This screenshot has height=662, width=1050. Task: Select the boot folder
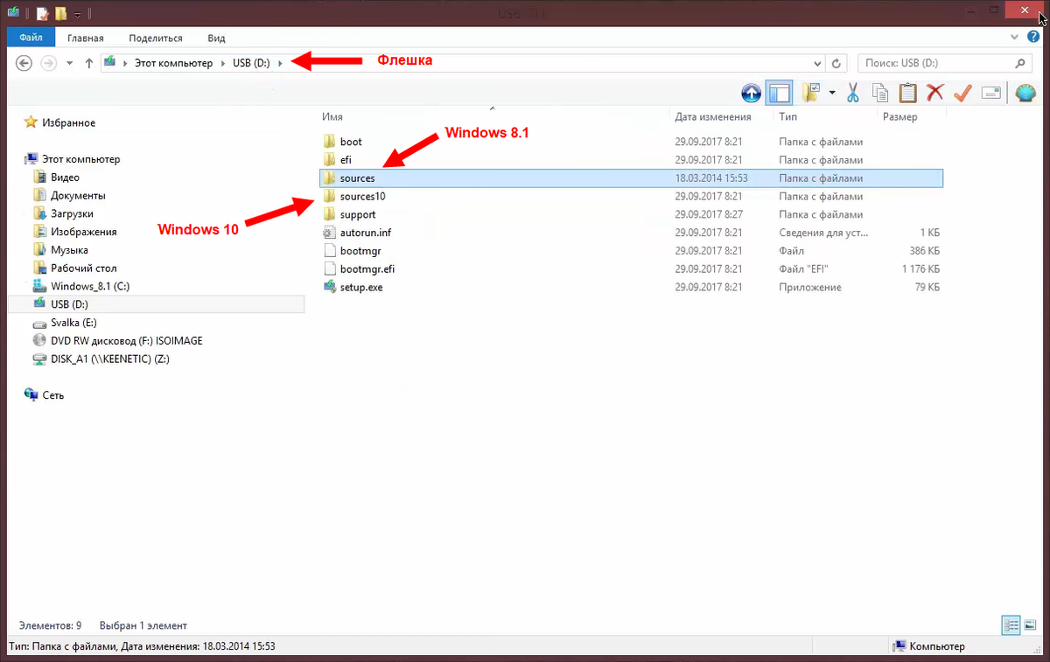pos(351,142)
